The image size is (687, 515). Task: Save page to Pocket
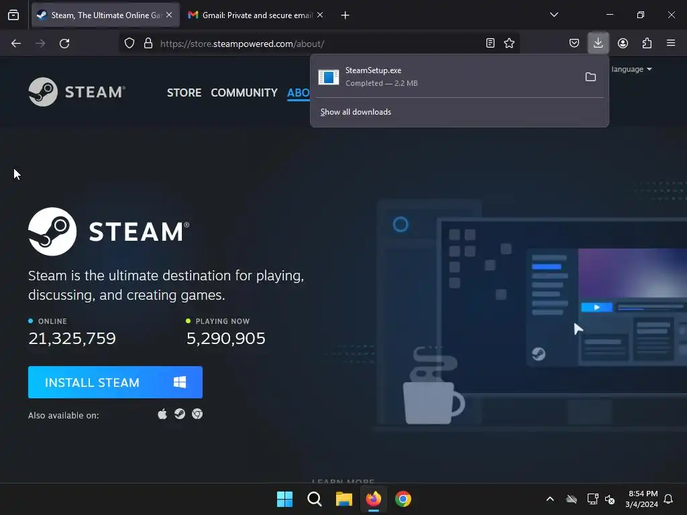pos(574,43)
